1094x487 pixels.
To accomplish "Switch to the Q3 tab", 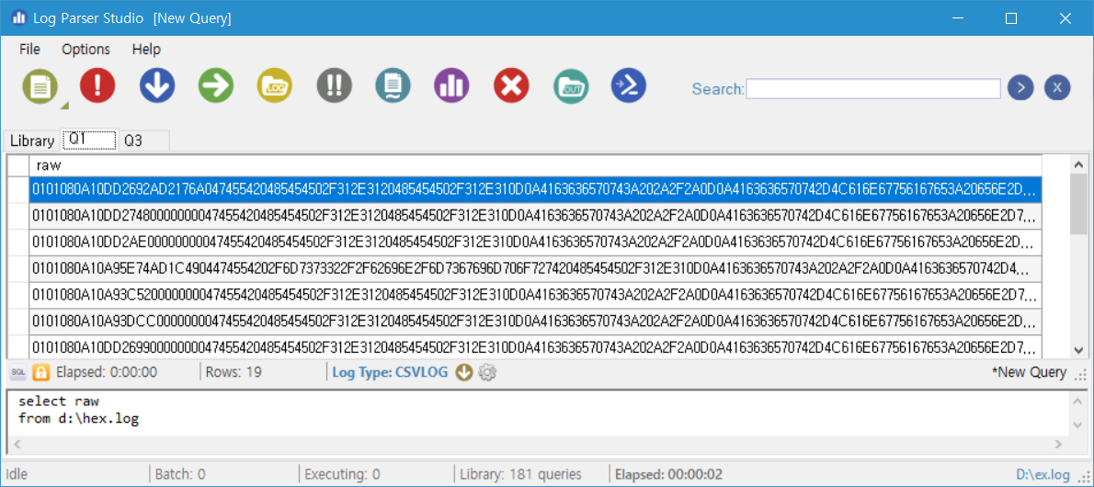I will [143, 141].
